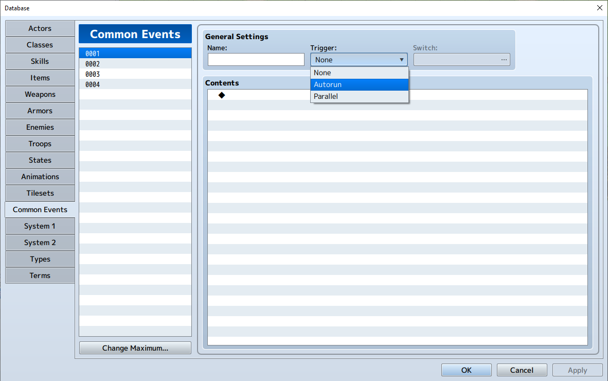Choose Parallel trigger option
Image resolution: width=608 pixels, height=381 pixels.
[x=360, y=96]
